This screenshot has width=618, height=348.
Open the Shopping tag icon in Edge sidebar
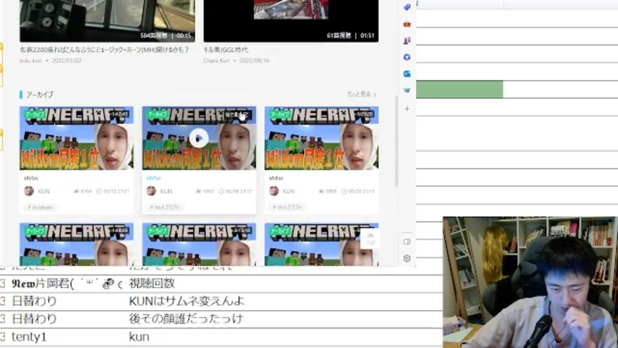pyautogui.click(x=407, y=7)
